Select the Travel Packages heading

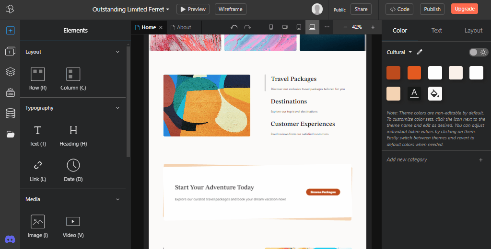[294, 79]
